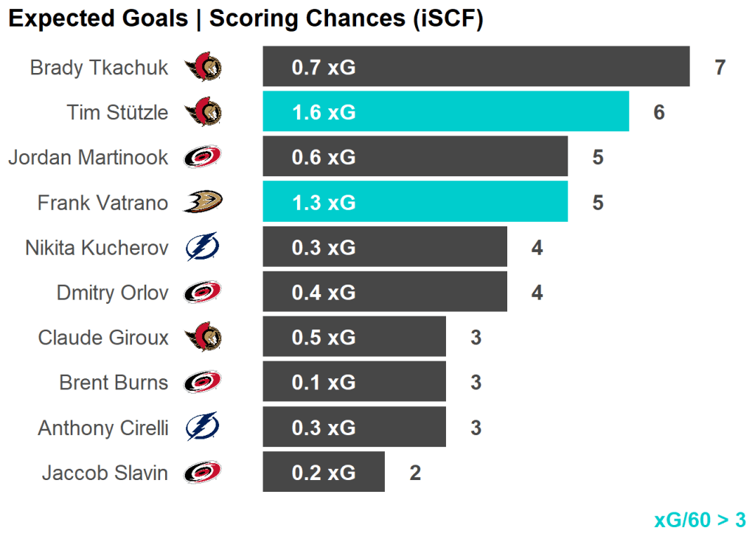Click the Hurricanes logo beside Jordan Martinook

(x=203, y=157)
